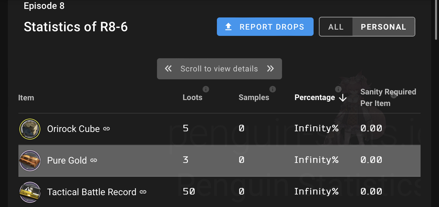Select the PERSONAL statistics tab

pos(383,27)
